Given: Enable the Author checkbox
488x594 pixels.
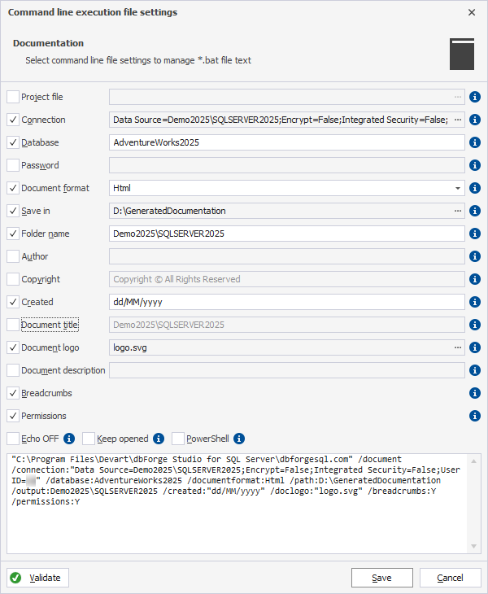Looking at the screenshot, I should (13, 256).
